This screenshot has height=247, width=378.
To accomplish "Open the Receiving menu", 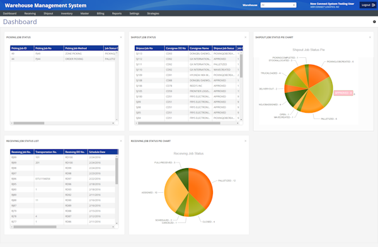I will [30, 13].
